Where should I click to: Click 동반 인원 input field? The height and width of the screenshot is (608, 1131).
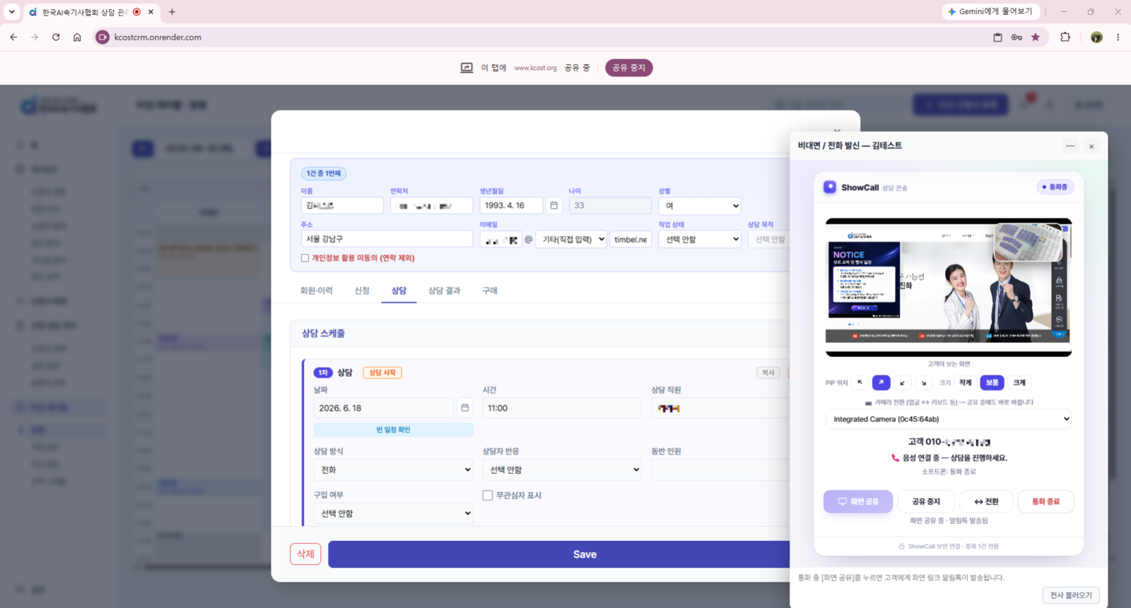click(x=720, y=469)
